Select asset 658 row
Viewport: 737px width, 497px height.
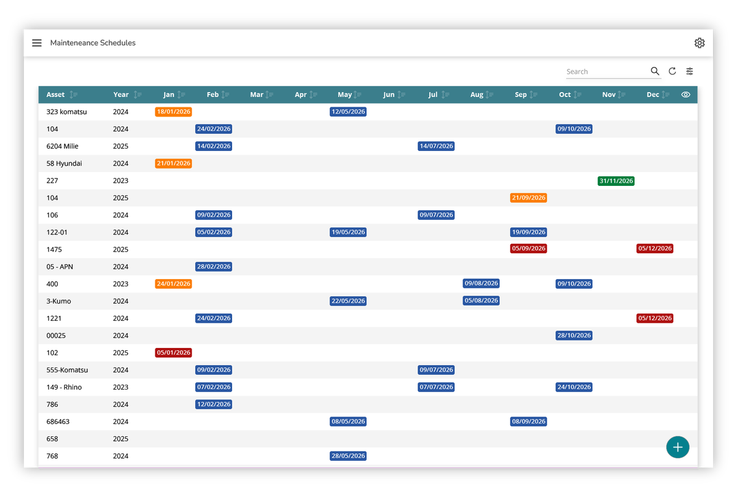(x=368, y=439)
